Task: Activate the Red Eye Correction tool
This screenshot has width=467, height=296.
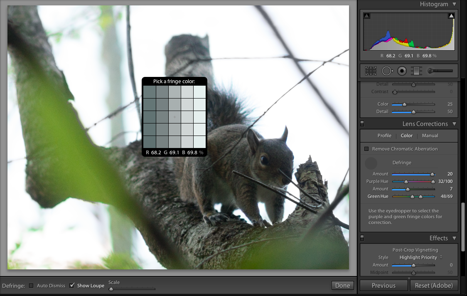Action: click(x=402, y=71)
